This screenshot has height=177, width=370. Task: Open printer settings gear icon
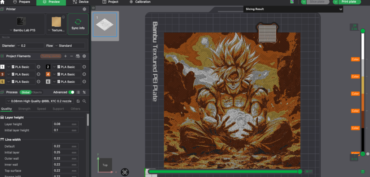click(x=84, y=9)
